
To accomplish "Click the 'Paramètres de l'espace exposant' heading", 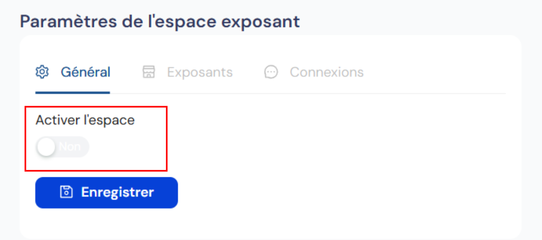I will click(160, 21).
